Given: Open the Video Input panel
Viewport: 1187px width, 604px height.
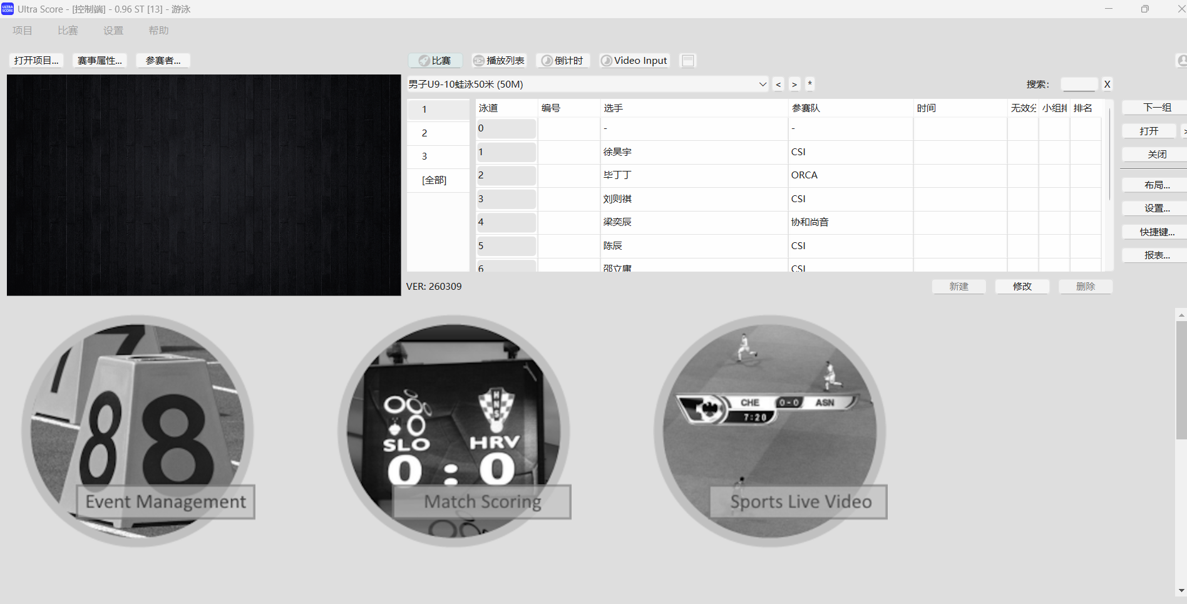Looking at the screenshot, I should (634, 61).
